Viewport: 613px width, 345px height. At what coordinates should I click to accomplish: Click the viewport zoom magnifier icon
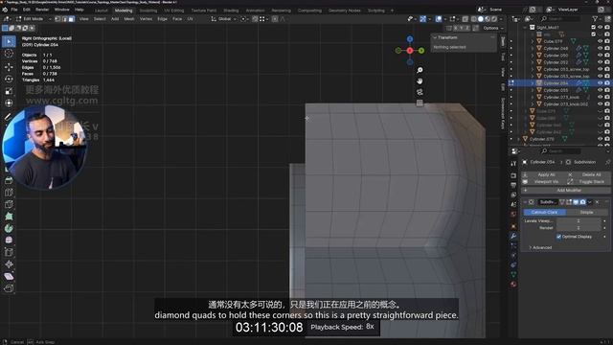click(420, 70)
